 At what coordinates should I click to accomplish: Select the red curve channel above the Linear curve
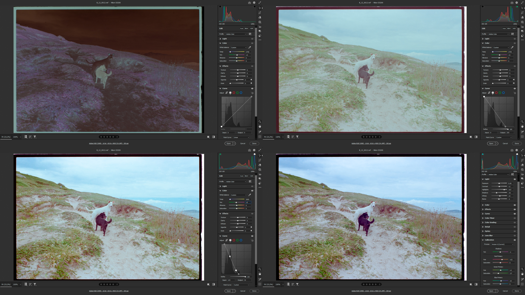(234, 93)
